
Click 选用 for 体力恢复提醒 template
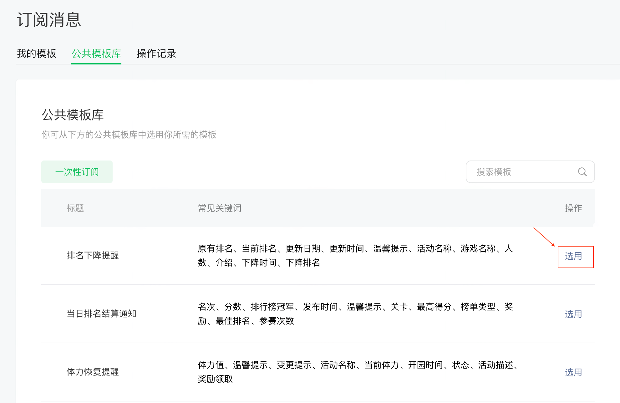573,372
